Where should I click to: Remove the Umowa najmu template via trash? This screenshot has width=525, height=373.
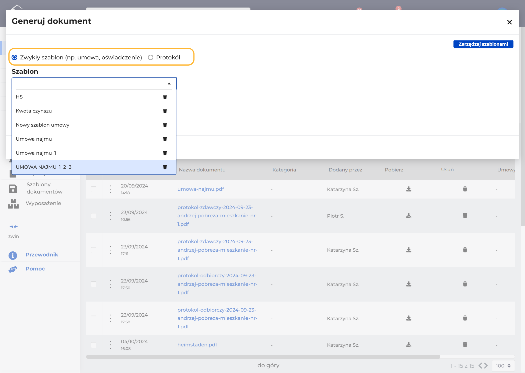click(x=165, y=139)
